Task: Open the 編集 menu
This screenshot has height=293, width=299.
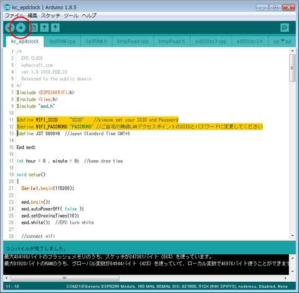Action: (32, 16)
